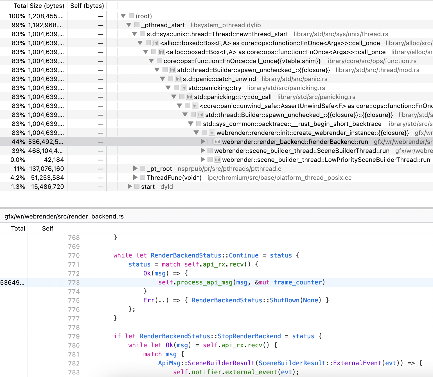Click the 15,486,720 total size value

pos(48,187)
